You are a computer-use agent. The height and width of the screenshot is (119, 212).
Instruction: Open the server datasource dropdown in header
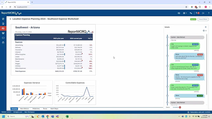(x=185, y=13)
